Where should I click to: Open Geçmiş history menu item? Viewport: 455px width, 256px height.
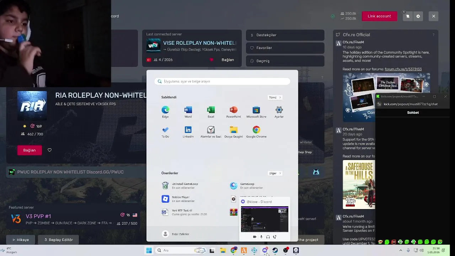tap(285, 61)
